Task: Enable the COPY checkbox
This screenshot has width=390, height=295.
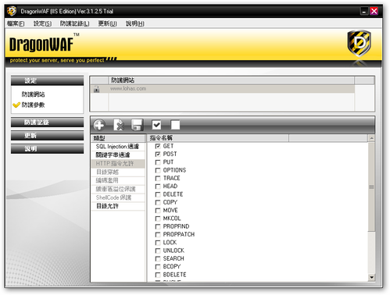Action: pyautogui.click(x=158, y=203)
